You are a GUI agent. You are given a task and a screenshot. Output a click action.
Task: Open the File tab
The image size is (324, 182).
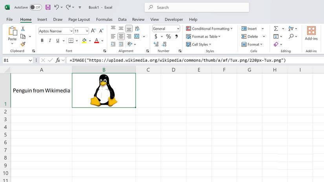tap(9, 19)
